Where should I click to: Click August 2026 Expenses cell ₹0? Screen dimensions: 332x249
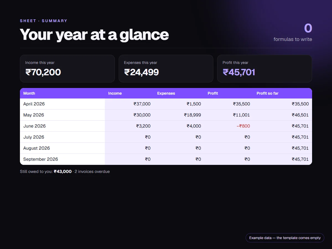pyautogui.click(x=198, y=148)
